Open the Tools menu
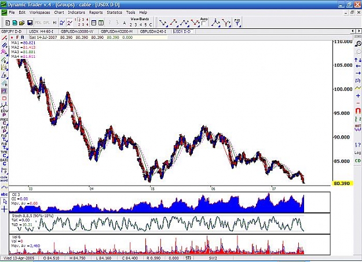362x262 pixels. 130,13
